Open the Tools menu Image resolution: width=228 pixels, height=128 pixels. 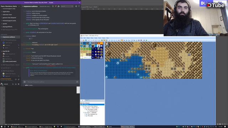coord(100,38)
